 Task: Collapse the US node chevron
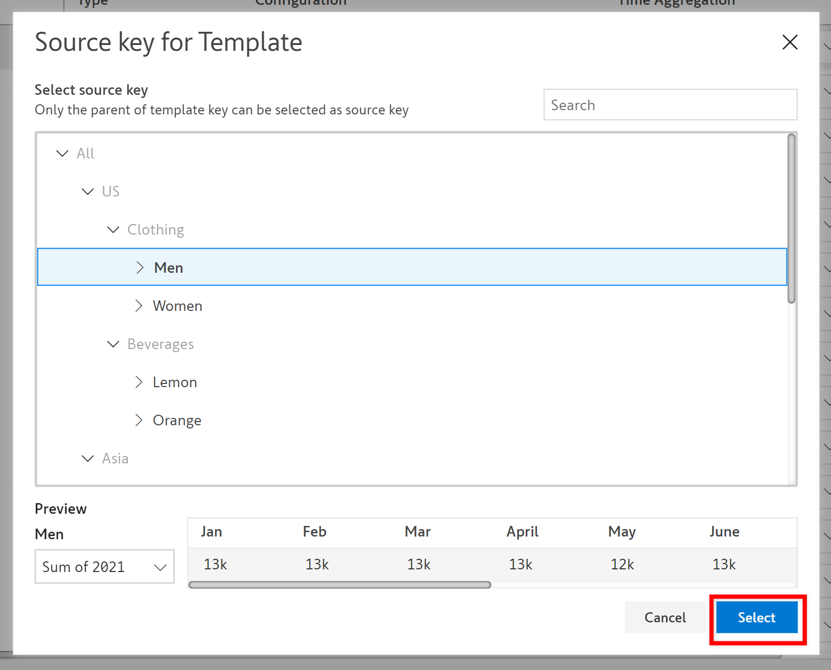[x=88, y=192]
